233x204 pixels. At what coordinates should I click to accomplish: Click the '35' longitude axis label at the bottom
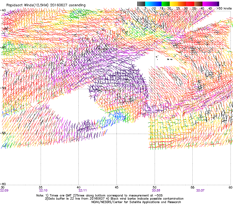click(x=41, y=187)
